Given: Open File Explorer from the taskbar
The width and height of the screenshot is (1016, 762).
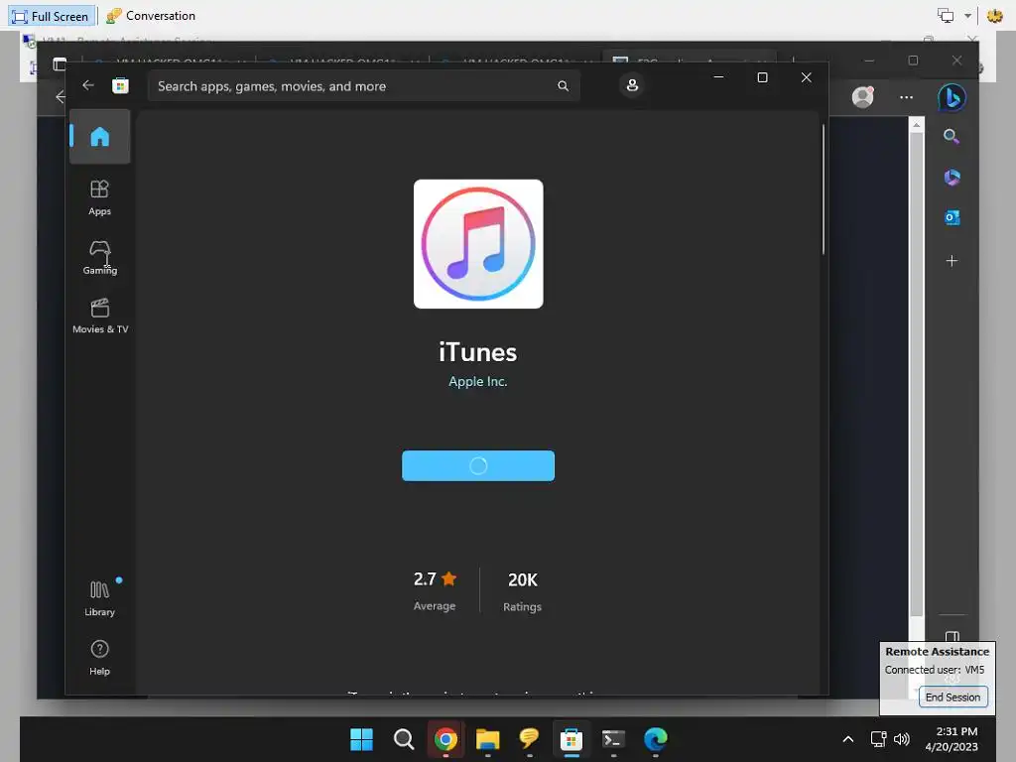Looking at the screenshot, I should tap(487, 739).
